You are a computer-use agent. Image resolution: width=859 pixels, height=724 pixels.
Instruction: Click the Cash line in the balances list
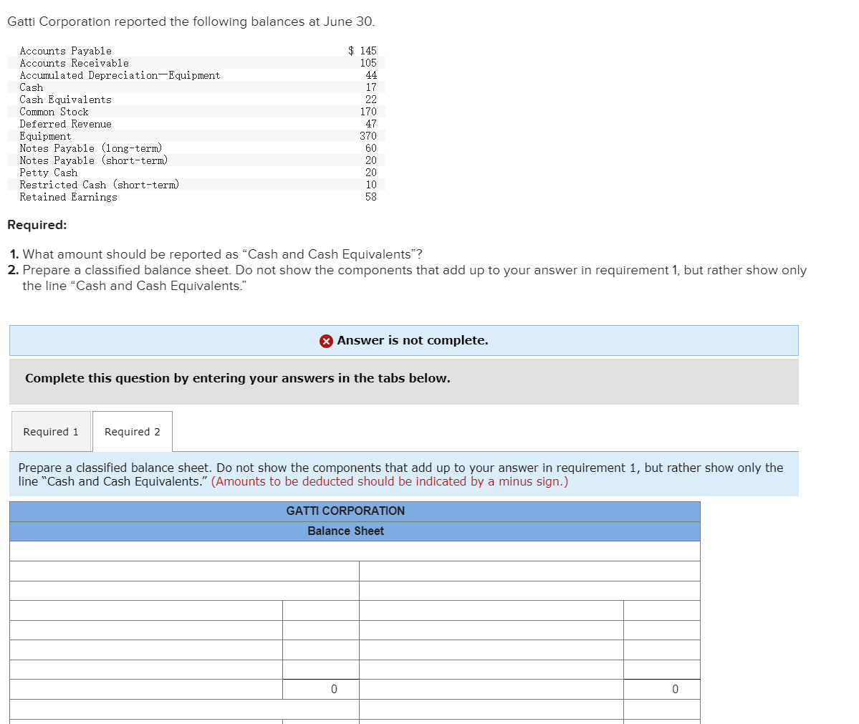click(31, 87)
